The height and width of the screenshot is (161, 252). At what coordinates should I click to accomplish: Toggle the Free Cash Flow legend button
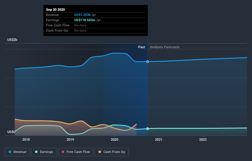tap(76, 152)
